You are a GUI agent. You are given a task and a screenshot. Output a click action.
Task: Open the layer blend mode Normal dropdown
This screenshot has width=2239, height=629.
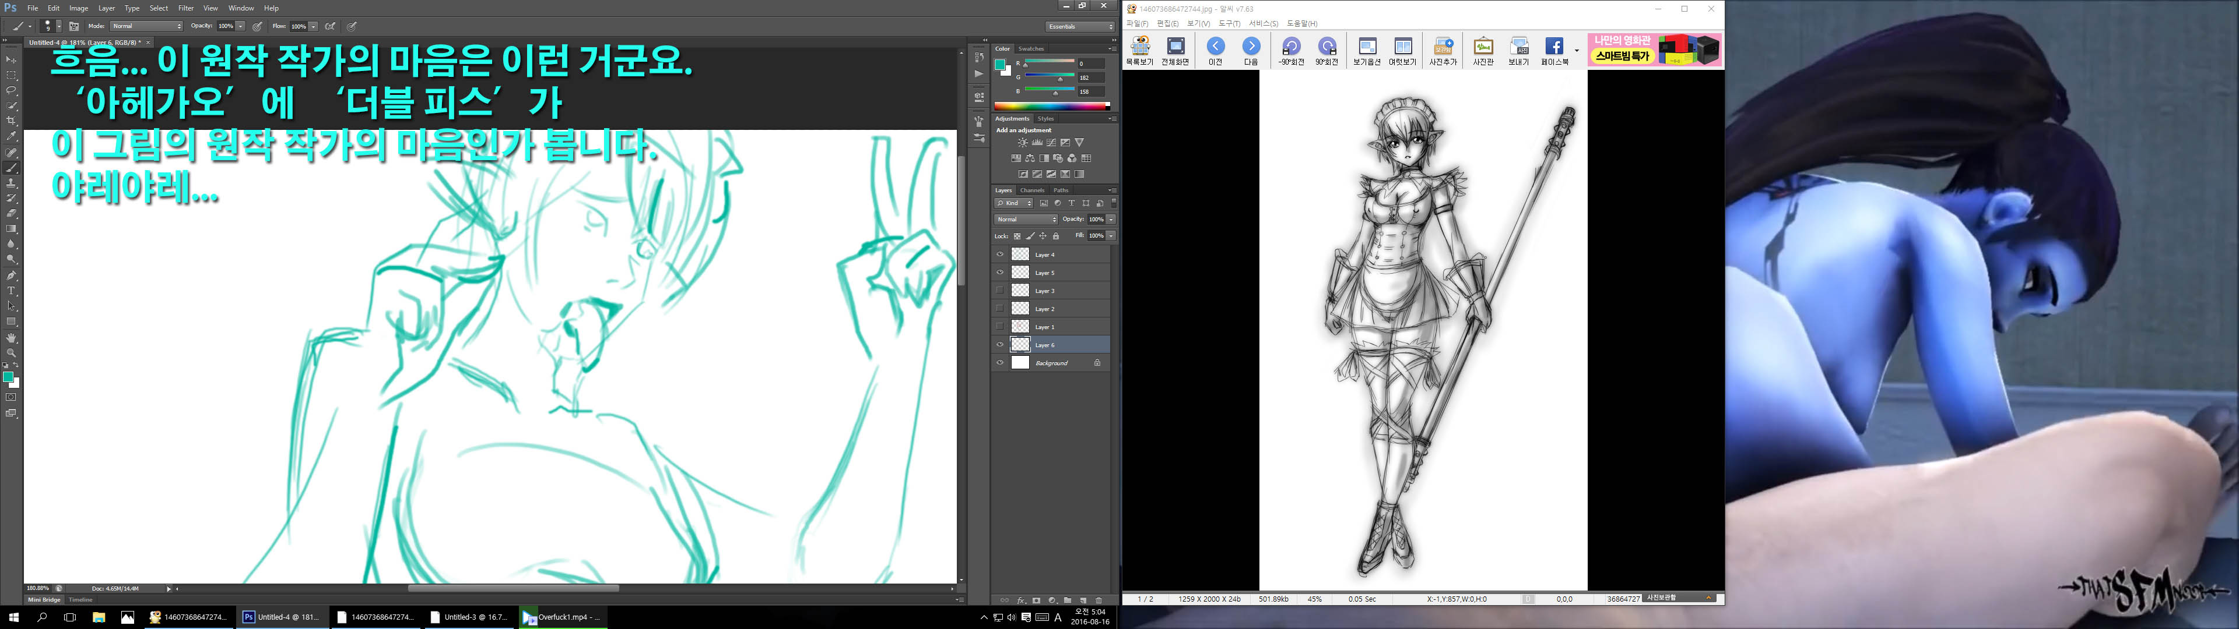tap(1026, 219)
